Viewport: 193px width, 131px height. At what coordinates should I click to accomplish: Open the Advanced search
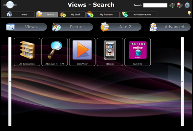(x=170, y=27)
